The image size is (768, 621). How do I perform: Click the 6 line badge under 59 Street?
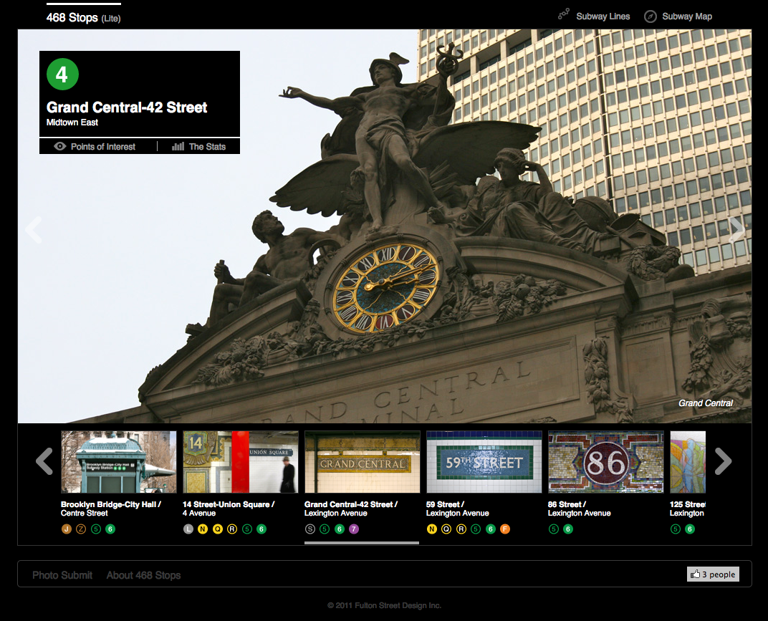[490, 529]
